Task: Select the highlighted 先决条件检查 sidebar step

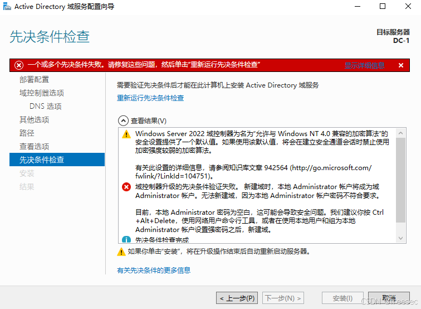Action: click(x=57, y=160)
